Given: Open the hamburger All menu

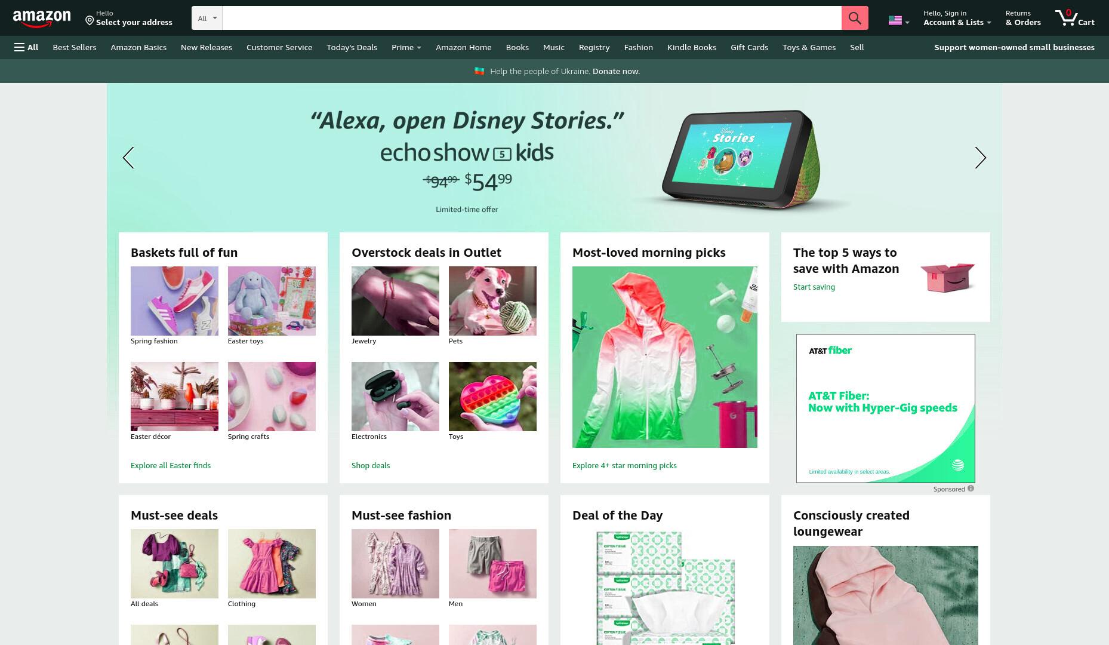Looking at the screenshot, I should (x=26, y=47).
